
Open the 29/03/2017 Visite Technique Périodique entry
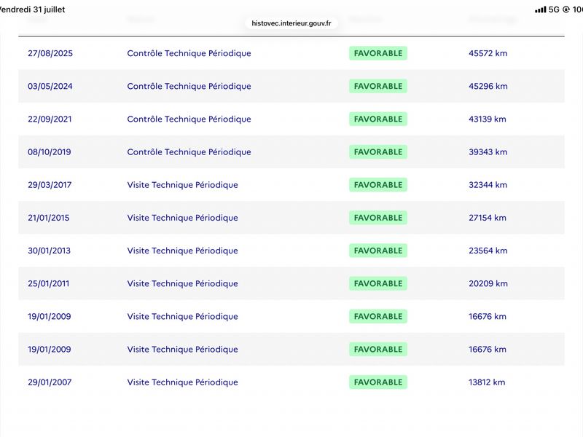(183, 185)
